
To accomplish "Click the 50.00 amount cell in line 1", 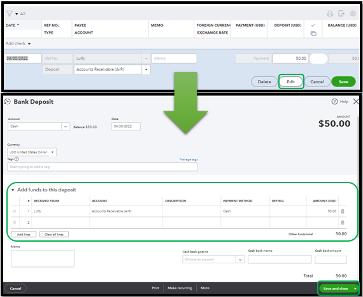I will (x=322, y=211).
